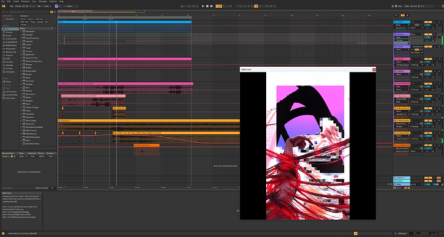Open the Major scale dropdown
Image resolution: width=444 pixels, height=237 pixels.
(72, 6)
